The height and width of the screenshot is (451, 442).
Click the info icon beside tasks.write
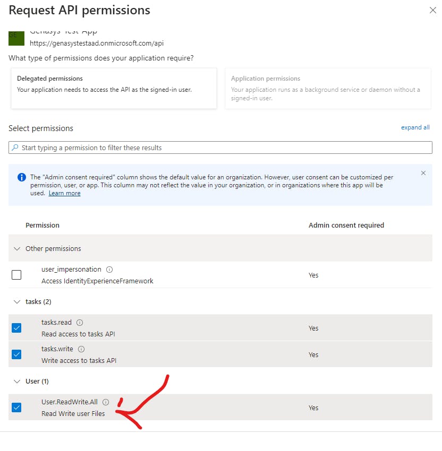(x=81, y=349)
